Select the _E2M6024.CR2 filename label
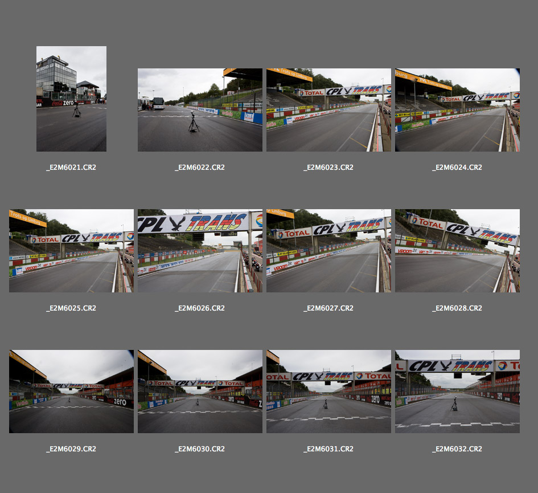The image size is (538, 493). 457,168
